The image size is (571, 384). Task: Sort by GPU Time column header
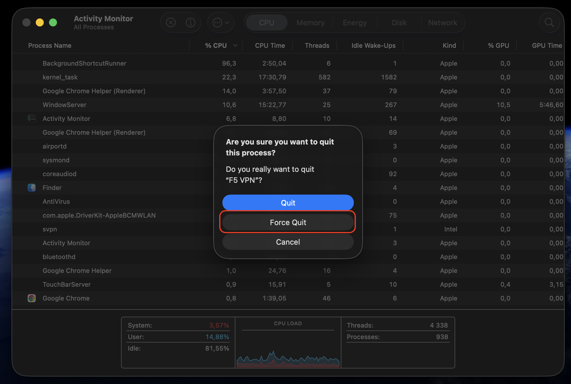(547, 45)
